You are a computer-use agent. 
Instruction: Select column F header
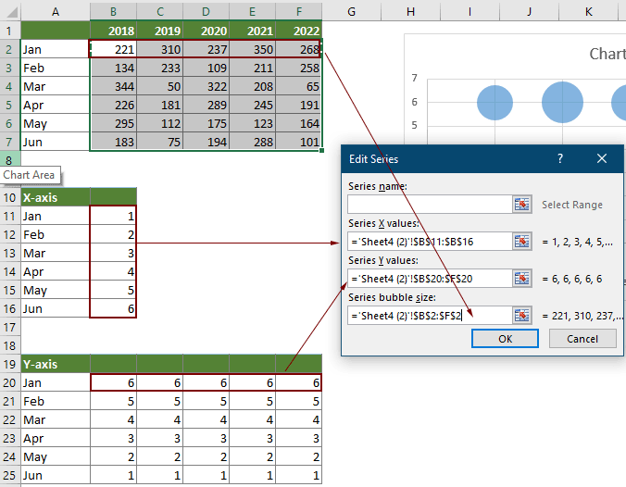click(298, 12)
